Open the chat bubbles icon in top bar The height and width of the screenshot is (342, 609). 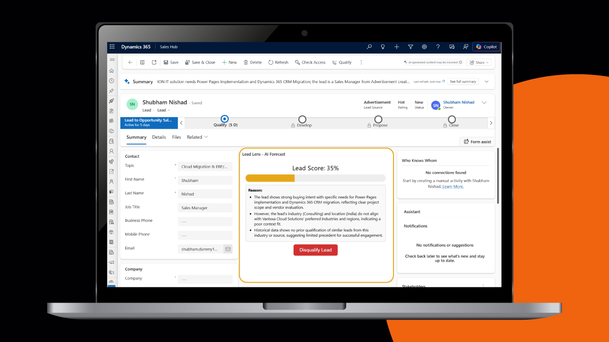pyautogui.click(x=452, y=47)
